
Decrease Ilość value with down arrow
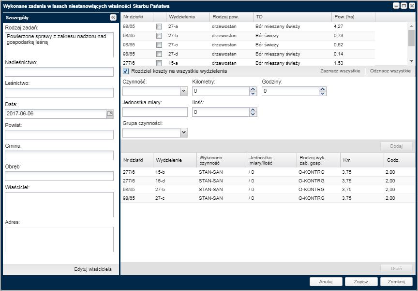coord(253,114)
